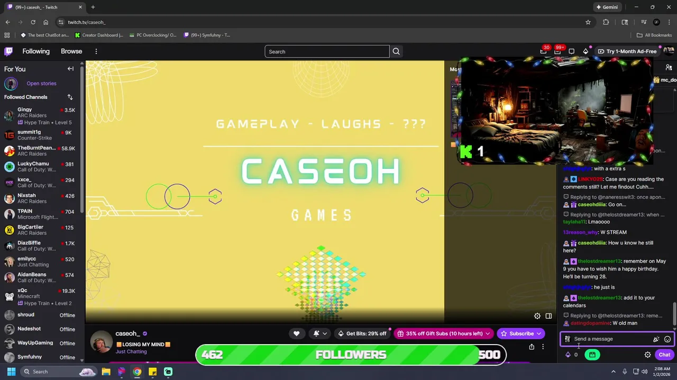Image resolution: width=677 pixels, height=380 pixels.
Task: Open the Browse page
Action: [x=71, y=51]
